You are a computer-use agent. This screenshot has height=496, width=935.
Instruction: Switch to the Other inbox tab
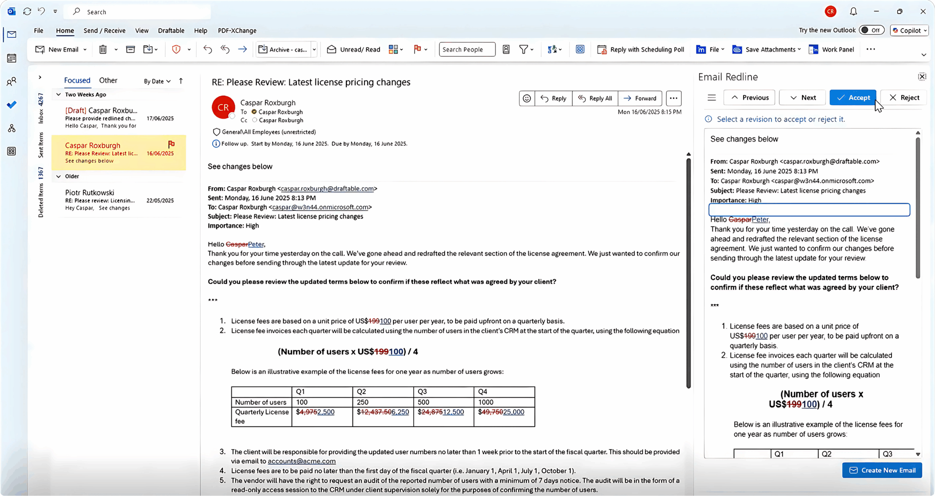[x=108, y=80]
